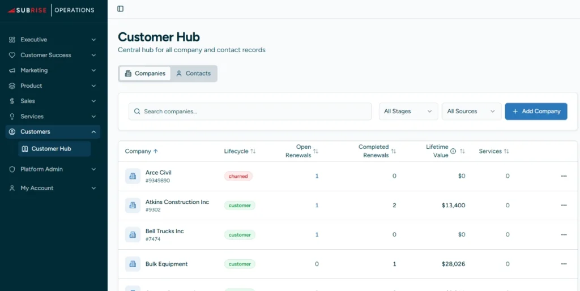Screen dimensions: 580x291
Task: Open the row menu for Atkins Construction Inc
Action: point(564,205)
